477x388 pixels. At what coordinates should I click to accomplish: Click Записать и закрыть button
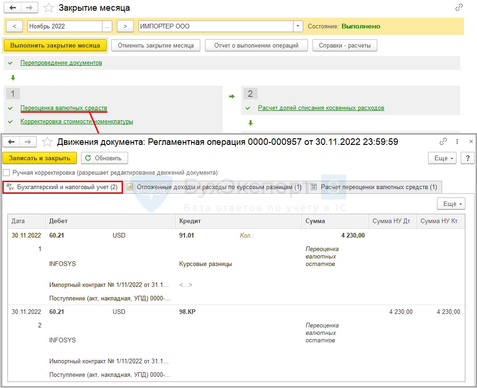click(40, 158)
